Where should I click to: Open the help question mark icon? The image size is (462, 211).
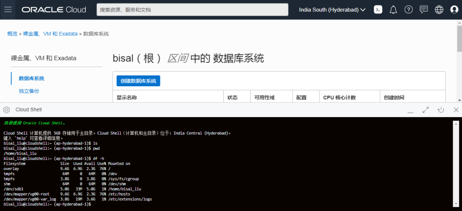(409, 10)
